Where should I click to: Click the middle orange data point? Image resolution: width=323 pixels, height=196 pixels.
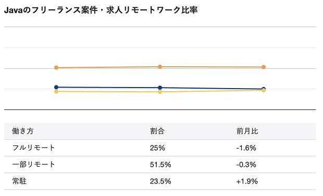pyautogui.click(x=160, y=67)
